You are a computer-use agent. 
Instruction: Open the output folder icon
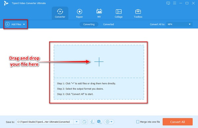(x=84, y=122)
